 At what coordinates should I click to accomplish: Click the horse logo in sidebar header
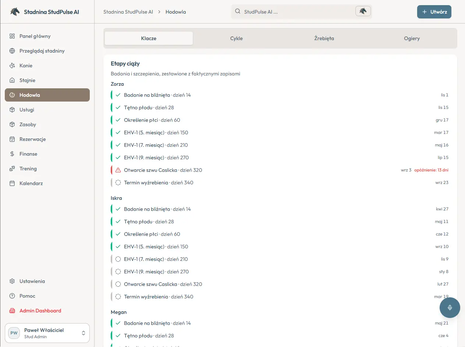(x=15, y=12)
